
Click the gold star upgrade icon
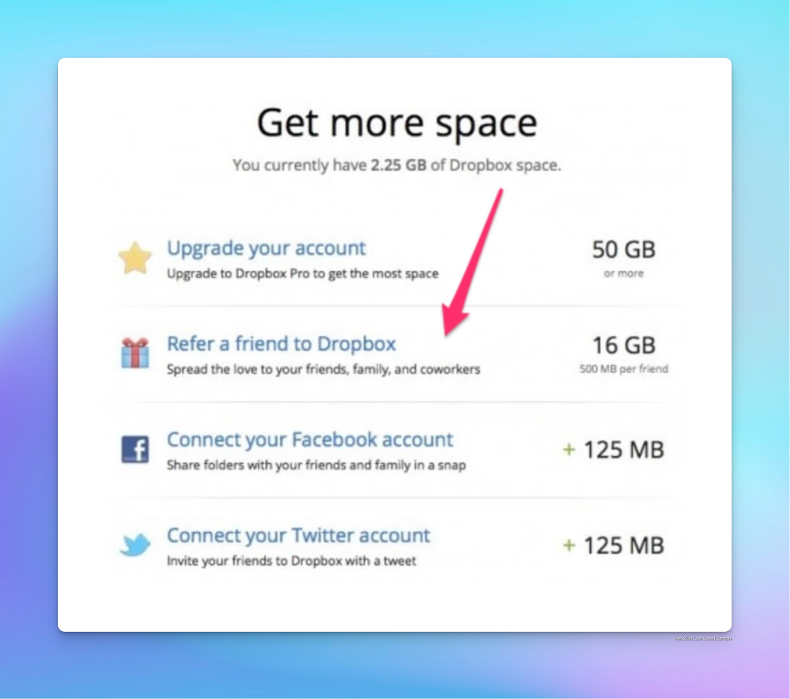tap(135, 257)
